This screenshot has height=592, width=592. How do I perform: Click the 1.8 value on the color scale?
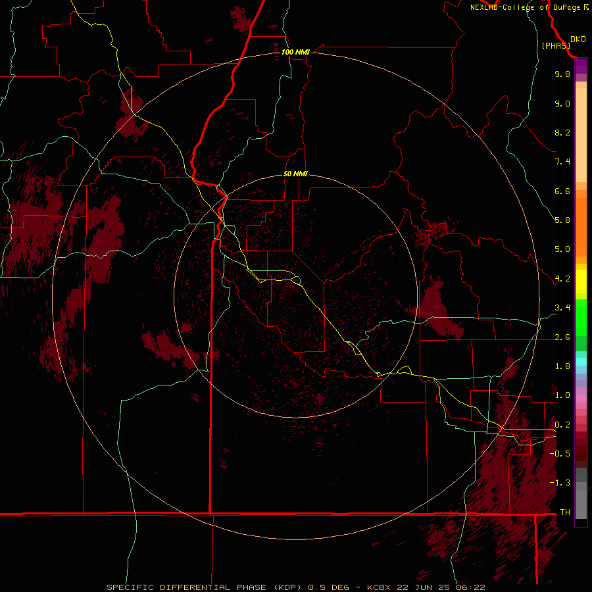click(562, 366)
